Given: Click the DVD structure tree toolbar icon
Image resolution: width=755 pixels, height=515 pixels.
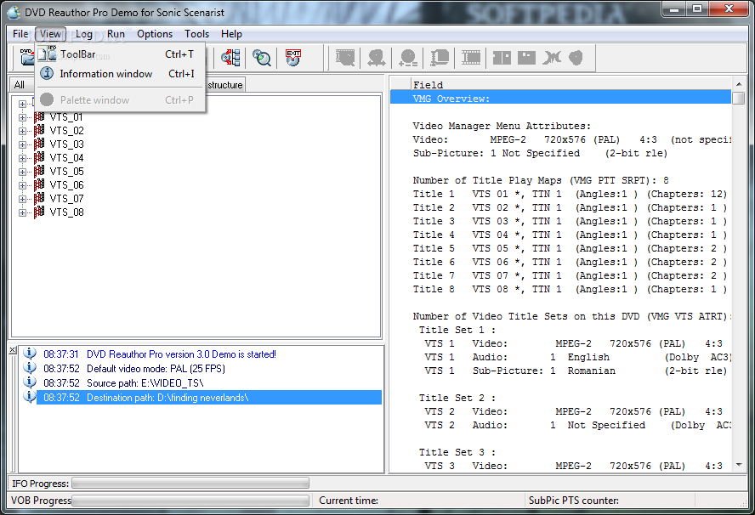Looking at the screenshot, I should 231,58.
